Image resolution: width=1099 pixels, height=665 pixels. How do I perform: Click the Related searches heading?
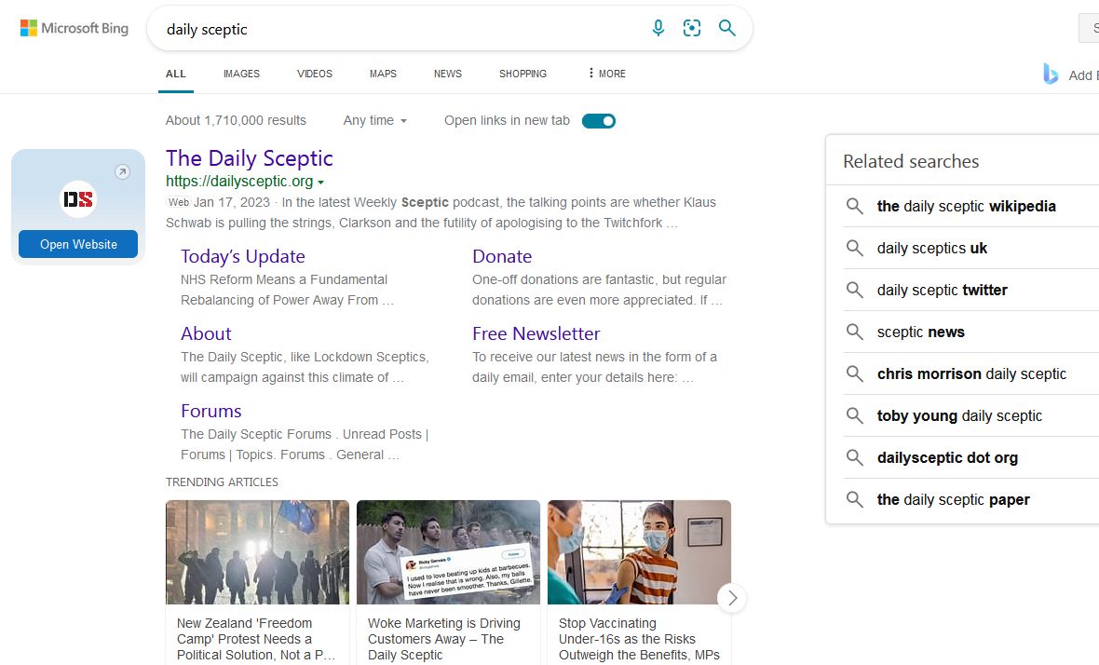[x=911, y=161]
